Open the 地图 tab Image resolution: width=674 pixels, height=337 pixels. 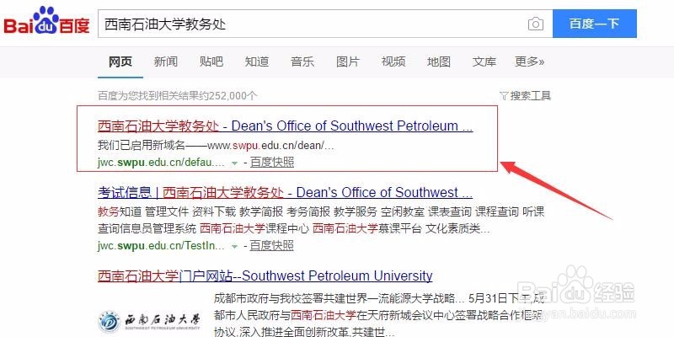pyautogui.click(x=438, y=62)
